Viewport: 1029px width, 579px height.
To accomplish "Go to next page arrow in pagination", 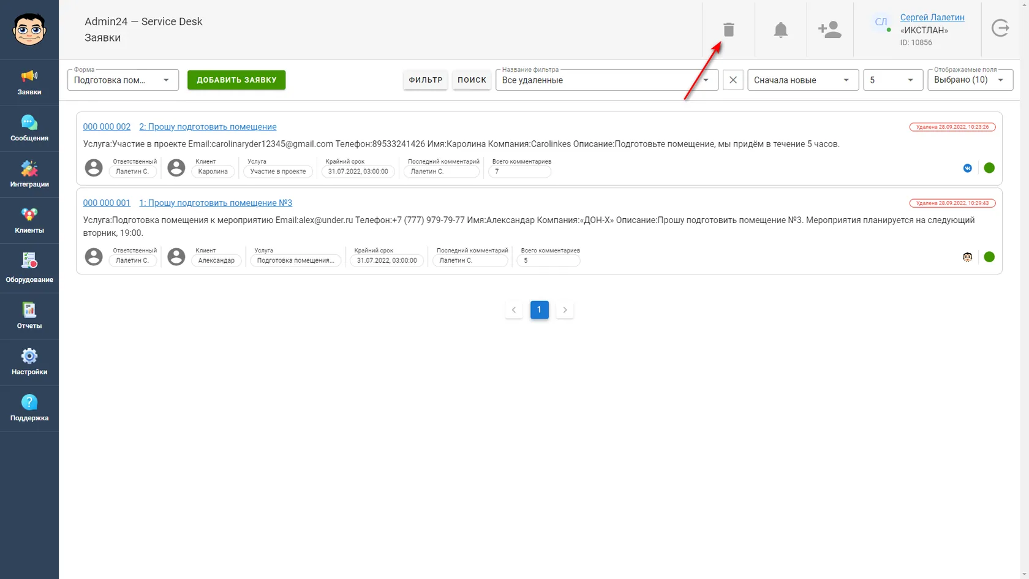I will pos(565,310).
